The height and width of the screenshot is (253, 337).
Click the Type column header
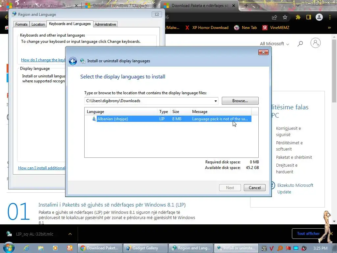tap(164, 112)
